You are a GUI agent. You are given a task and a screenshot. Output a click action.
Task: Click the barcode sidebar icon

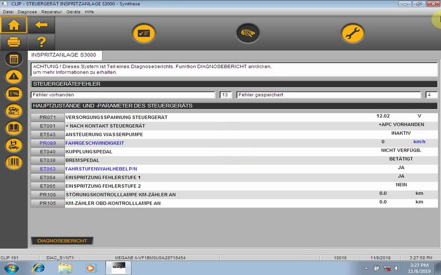pos(14,162)
